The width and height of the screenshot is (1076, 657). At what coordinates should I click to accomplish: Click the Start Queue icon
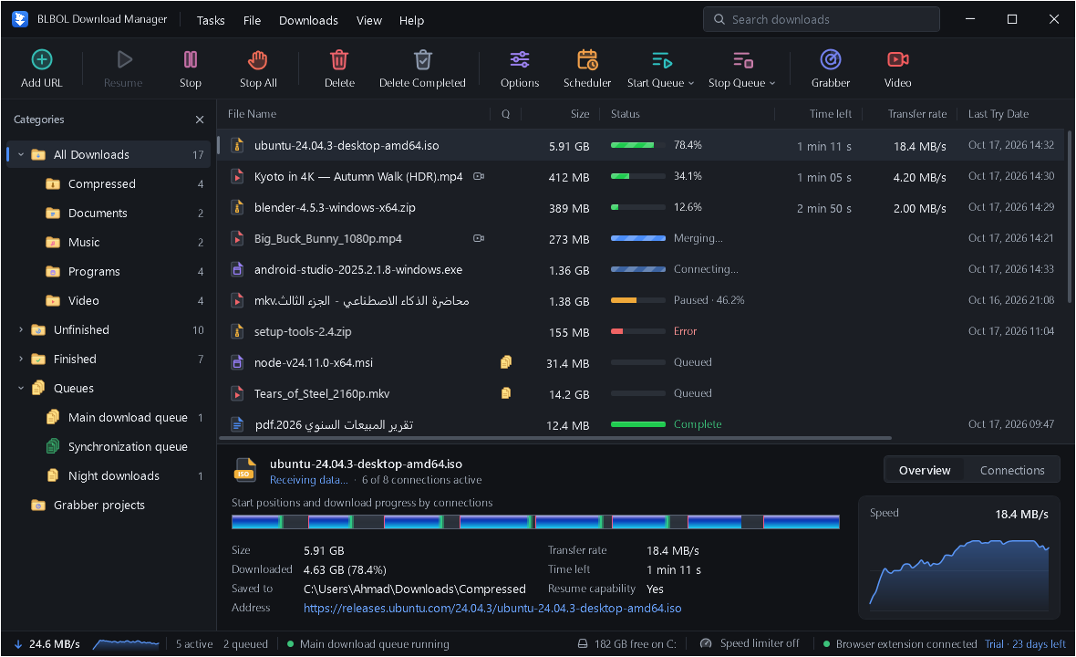(x=661, y=59)
